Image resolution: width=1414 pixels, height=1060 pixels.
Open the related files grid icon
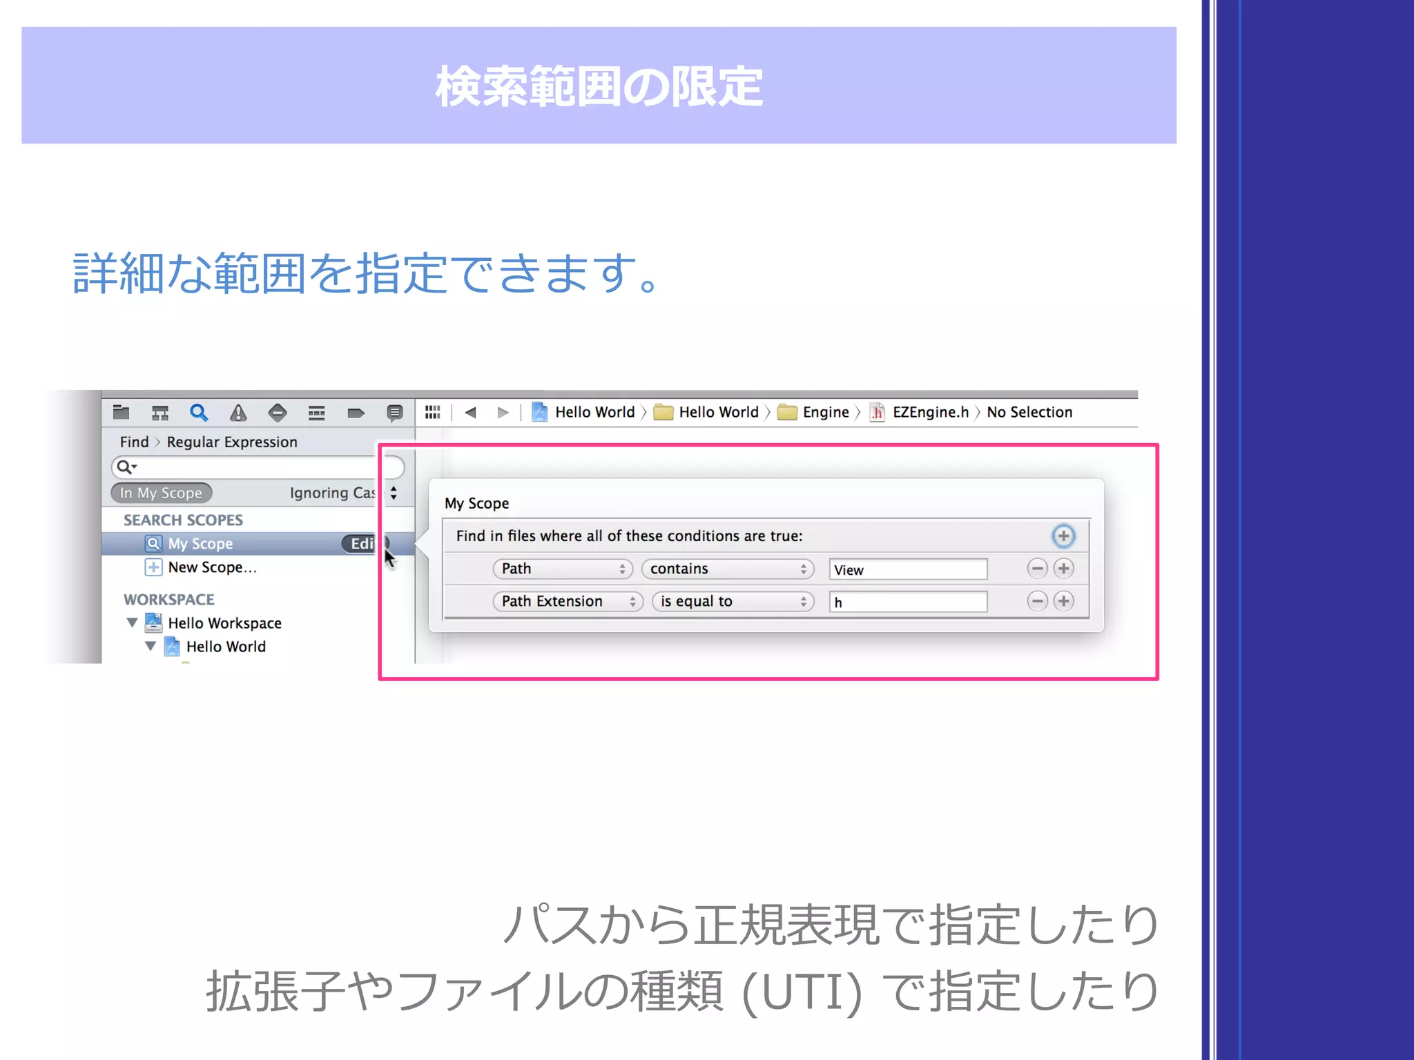point(433,413)
